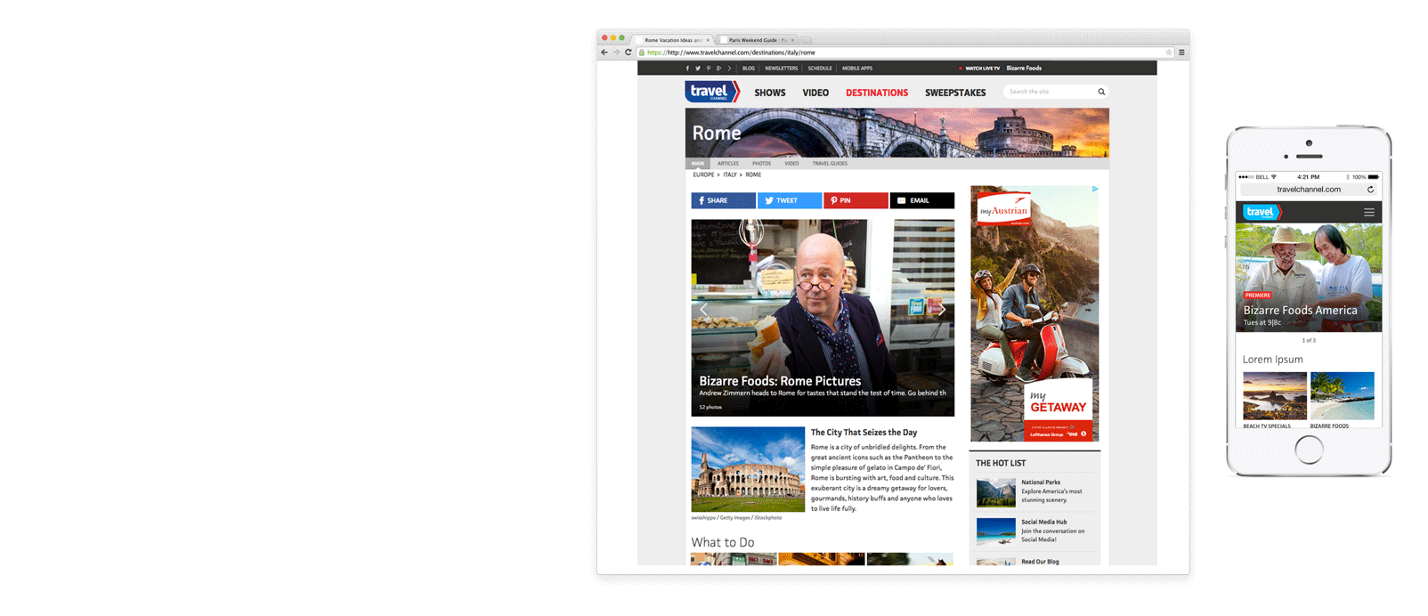This screenshot has height=616, width=1428.
Task: Open the BLOG link
Action: coord(749,69)
